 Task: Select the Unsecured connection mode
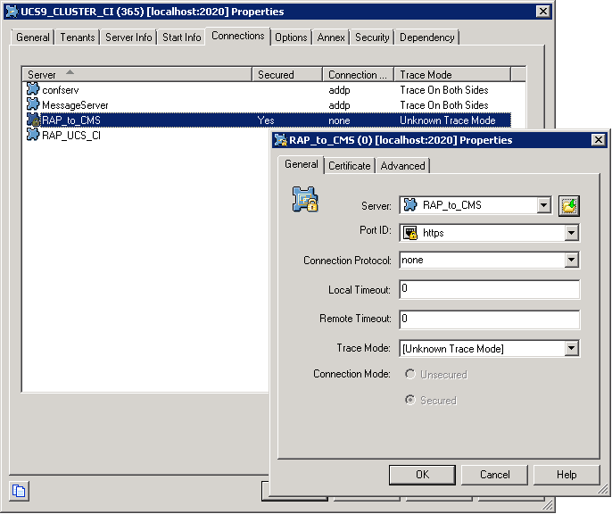(x=409, y=375)
